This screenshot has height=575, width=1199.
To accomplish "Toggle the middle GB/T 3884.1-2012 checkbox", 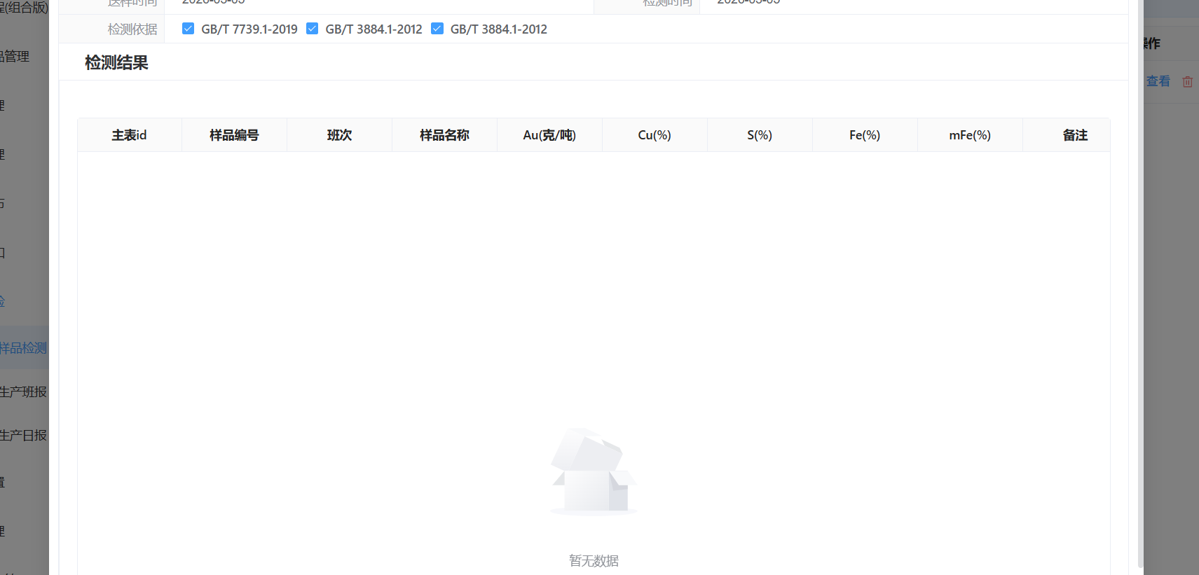I will [x=313, y=29].
